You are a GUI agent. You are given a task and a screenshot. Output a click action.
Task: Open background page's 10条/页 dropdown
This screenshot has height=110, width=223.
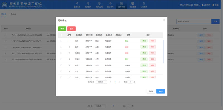coord(100,106)
